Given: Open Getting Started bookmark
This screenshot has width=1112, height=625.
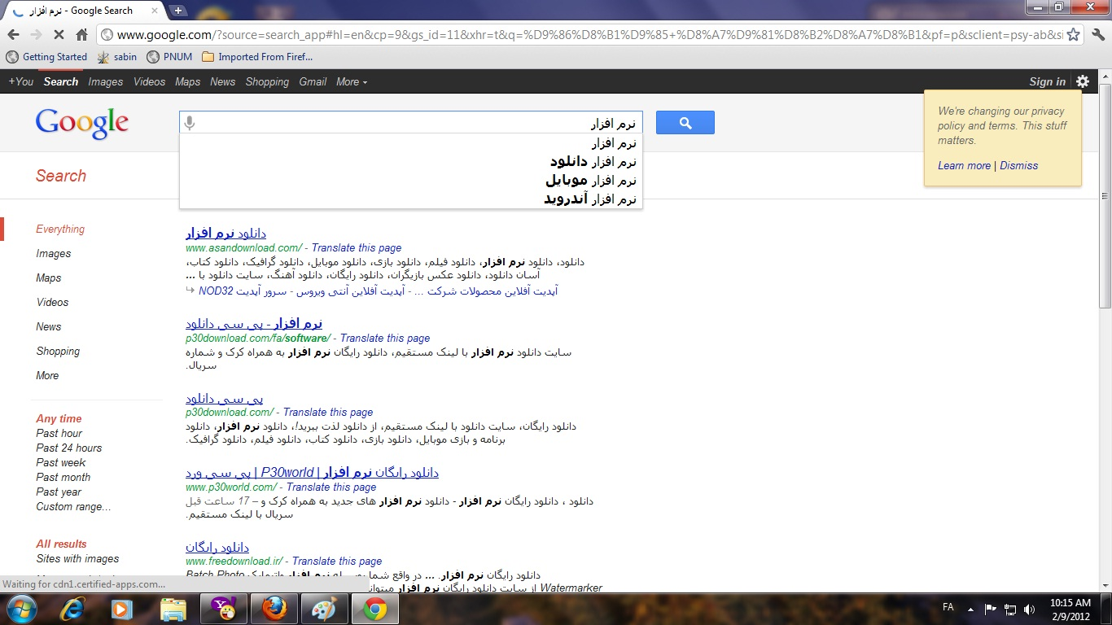Looking at the screenshot, I should [46, 57].
